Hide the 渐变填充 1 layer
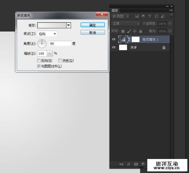 pyautogui.click(x=114, y=39)
